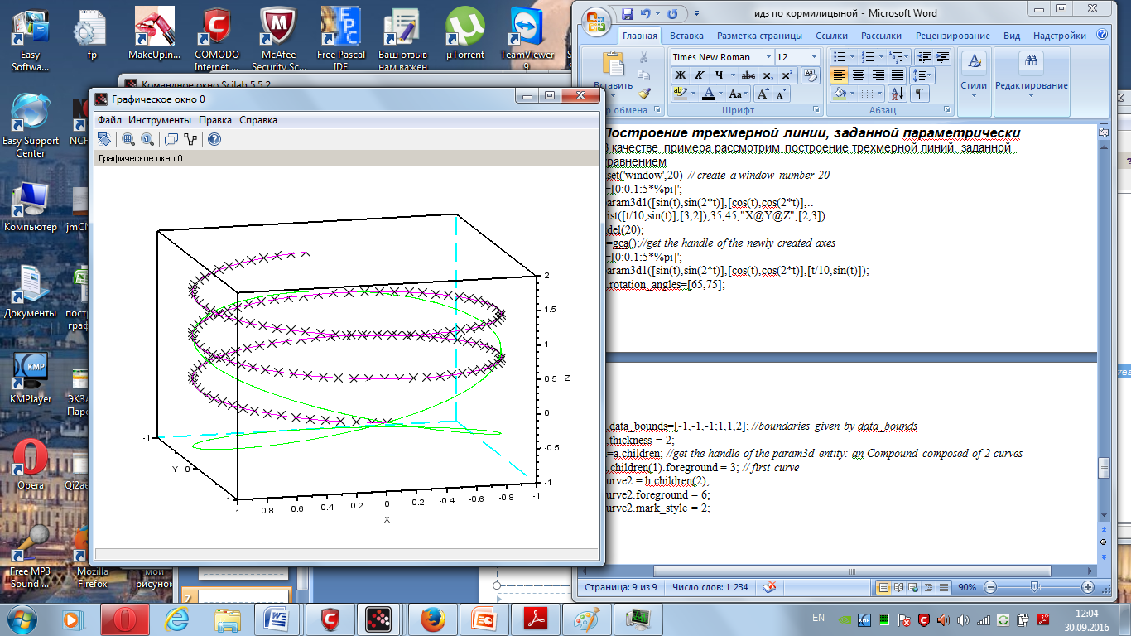This screenshot has width=1131, height=636.
Task: Enable justify text alignment
Action: point(897,75)
